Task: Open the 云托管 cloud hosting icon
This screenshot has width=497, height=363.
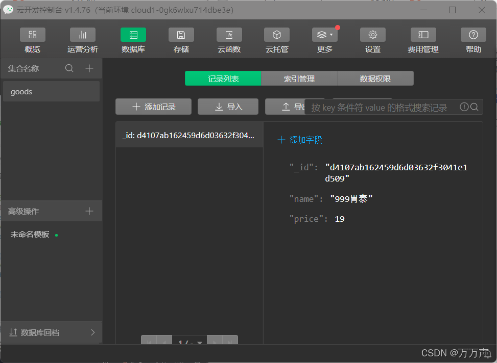Action: (x=277, y=35)
